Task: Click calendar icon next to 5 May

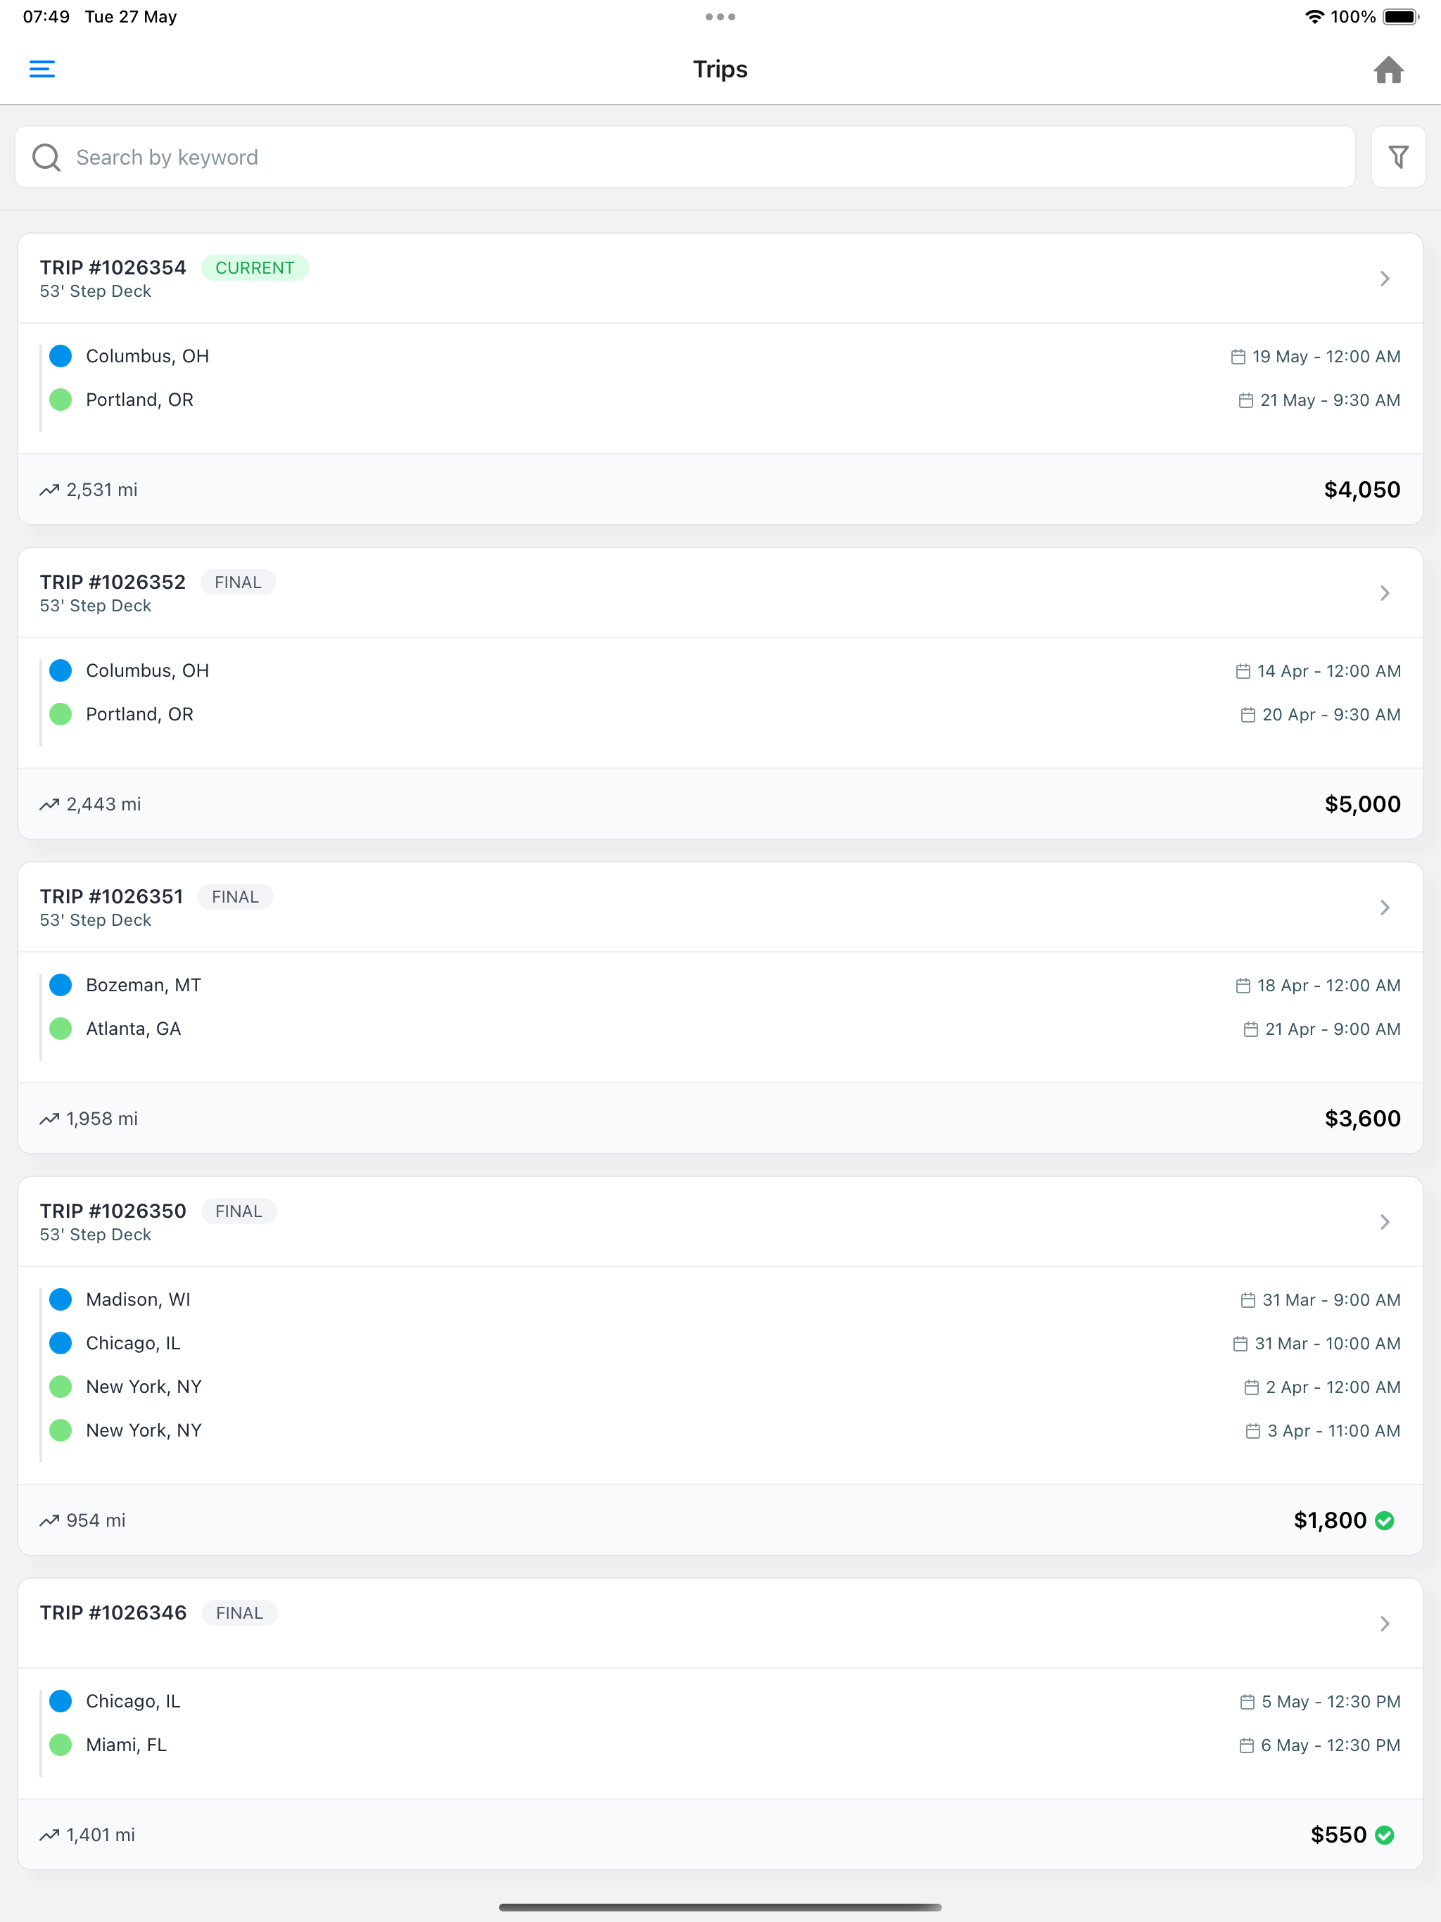Action: (1246, 1701)
